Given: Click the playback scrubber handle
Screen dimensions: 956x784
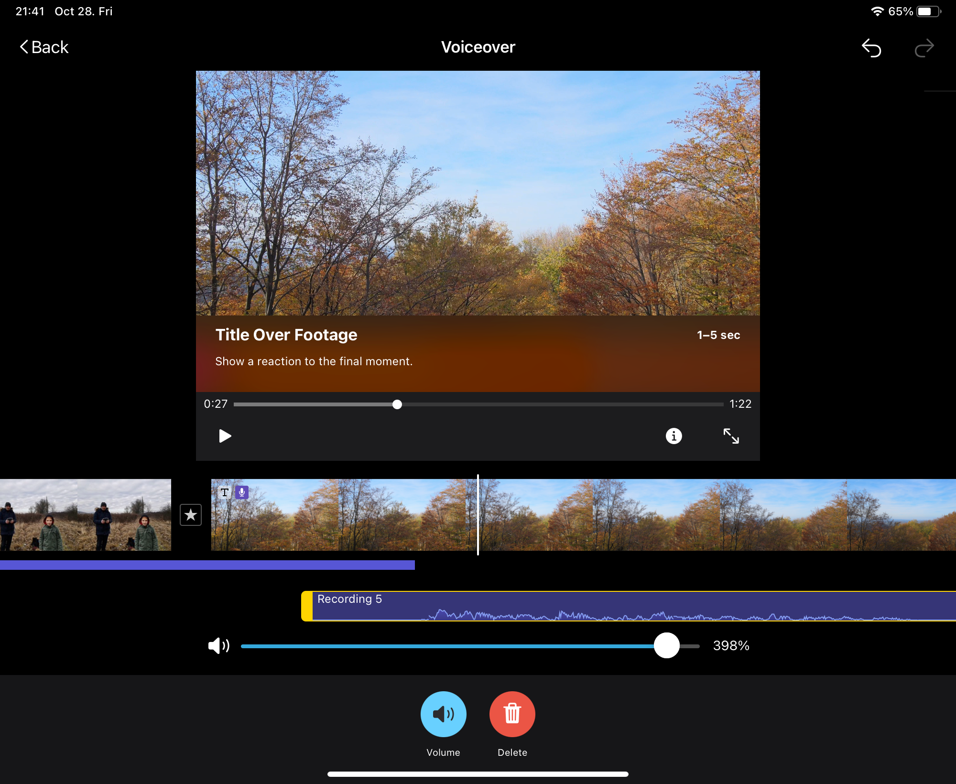Looking at the screenshot, I should click(x=397, y=404).
